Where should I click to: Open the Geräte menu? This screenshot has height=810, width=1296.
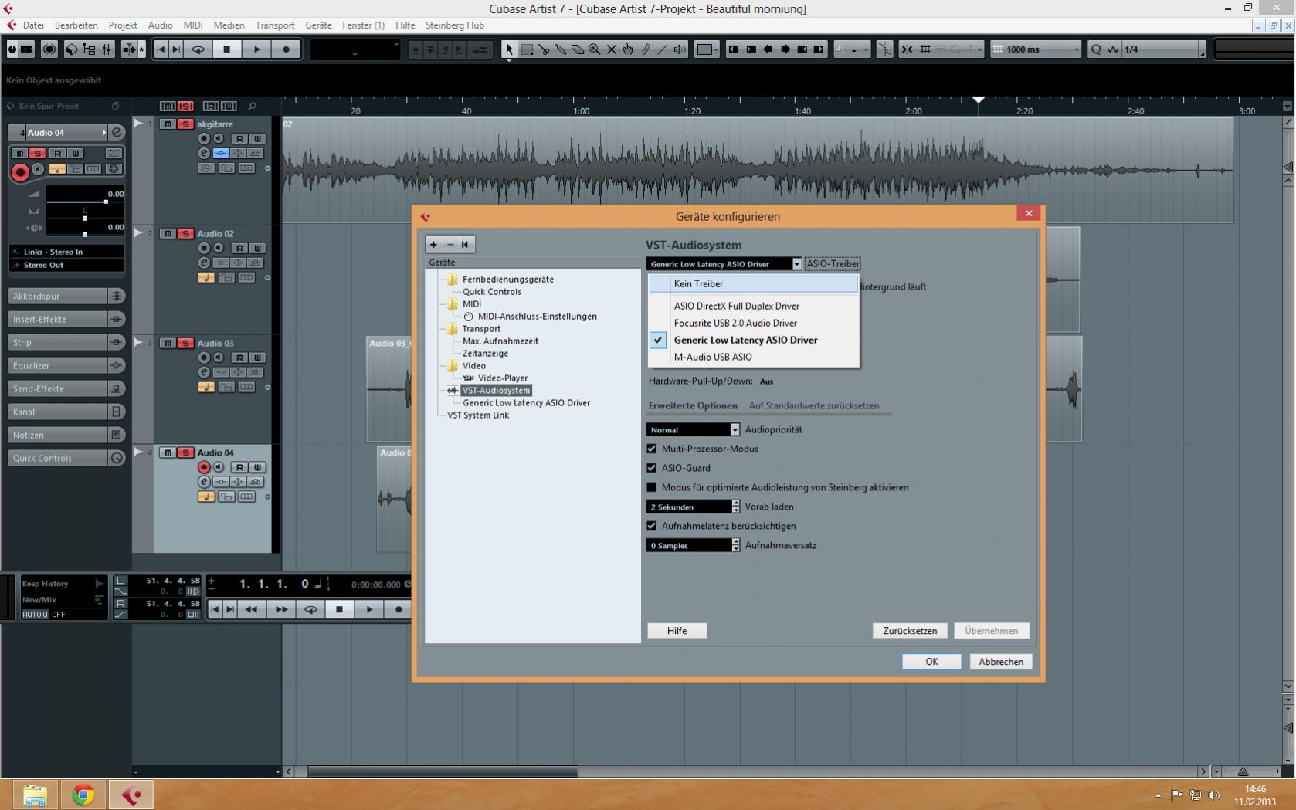pos(318,25)
